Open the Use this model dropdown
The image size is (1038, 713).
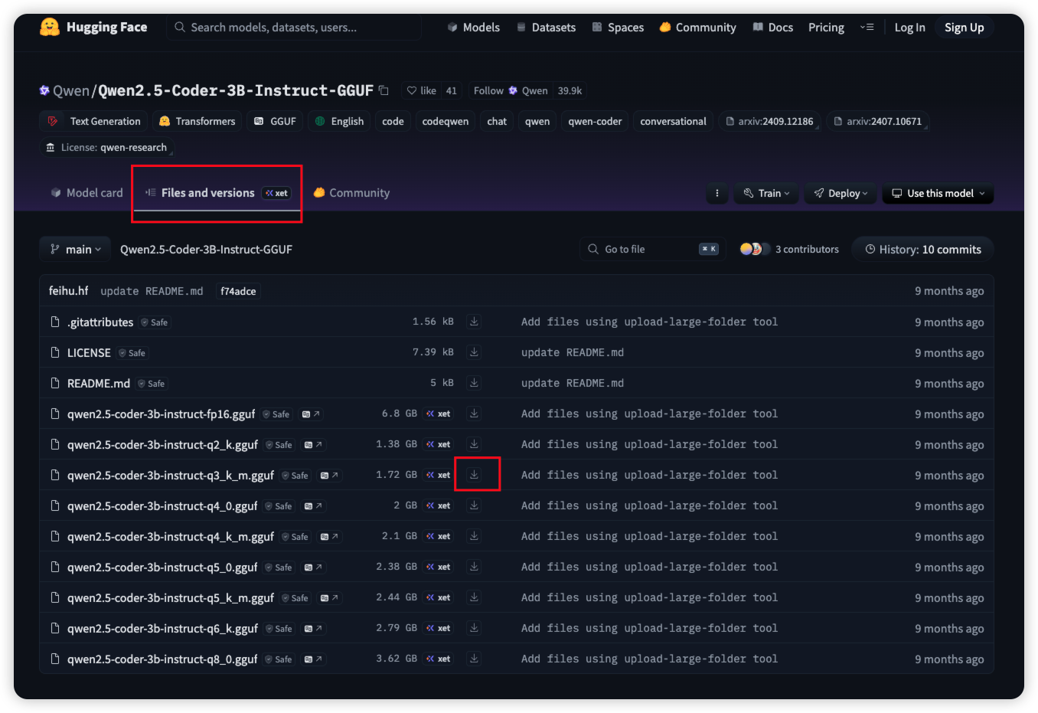[938, 194]
